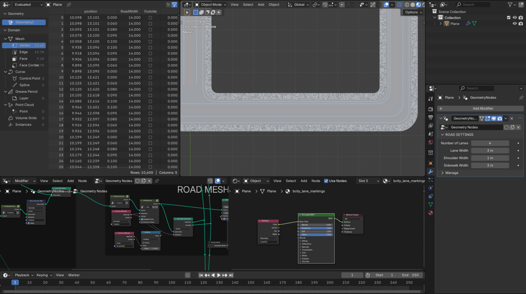Switch to solid viewport shading
Screen dimensions: 526x294
tap(413, 5)
